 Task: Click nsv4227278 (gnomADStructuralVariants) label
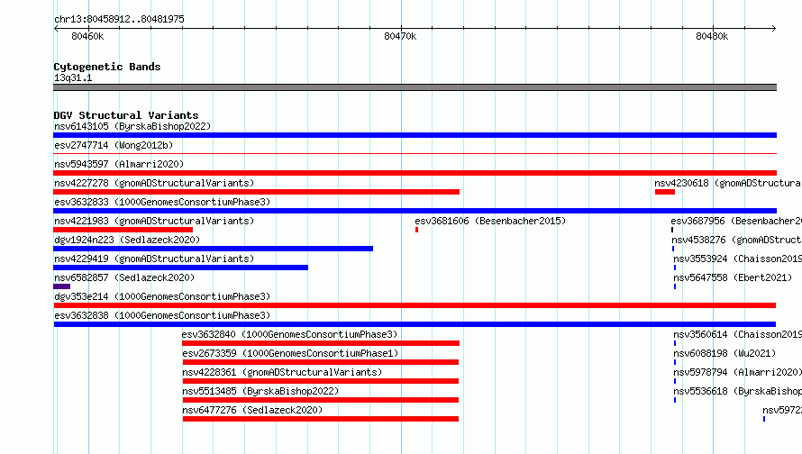tap(154, 183)
